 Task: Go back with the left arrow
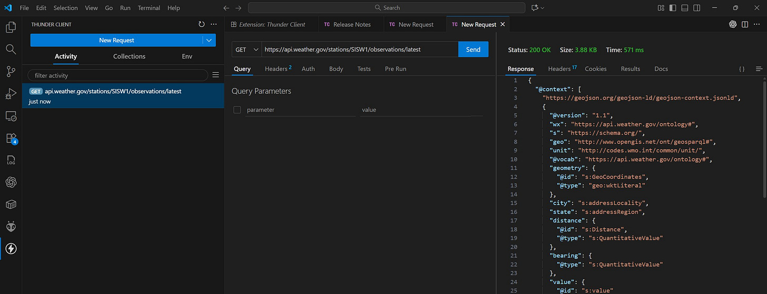click(x=227, y=8)
